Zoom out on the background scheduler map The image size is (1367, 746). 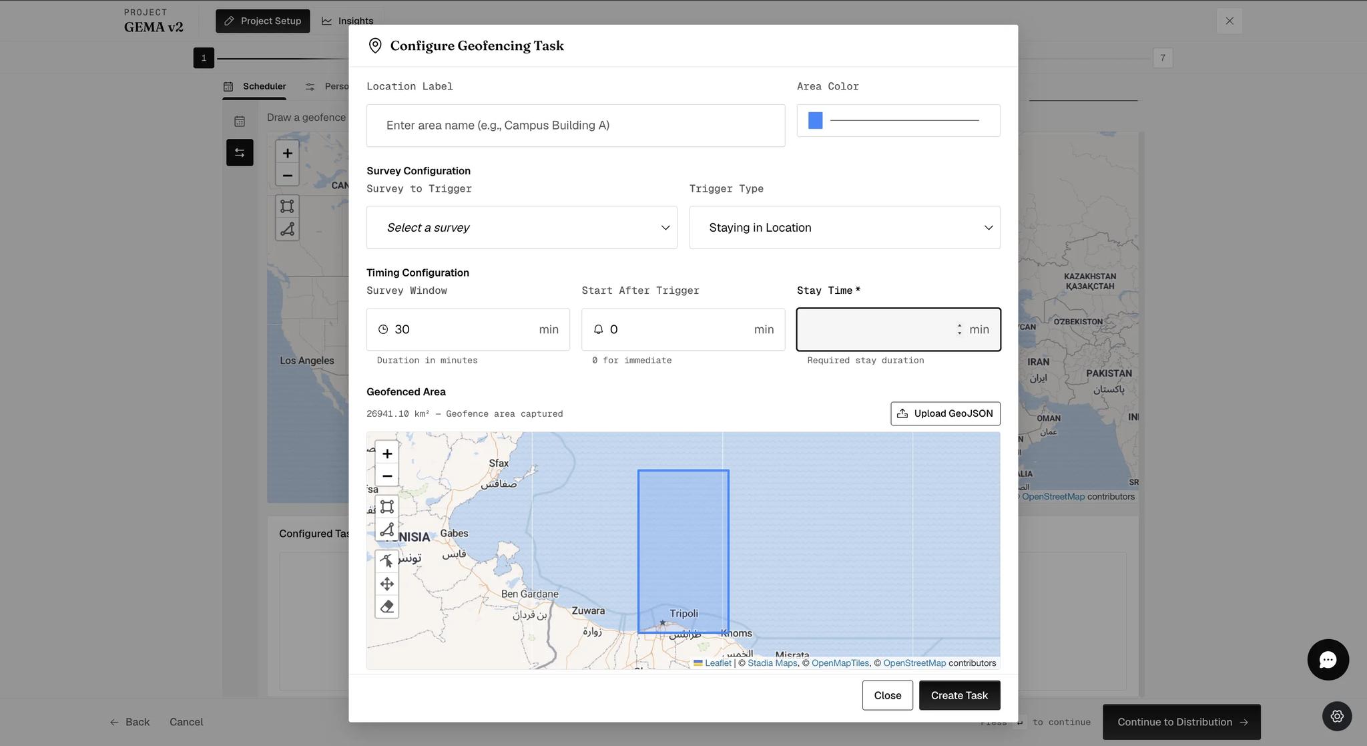pos(288,176)
